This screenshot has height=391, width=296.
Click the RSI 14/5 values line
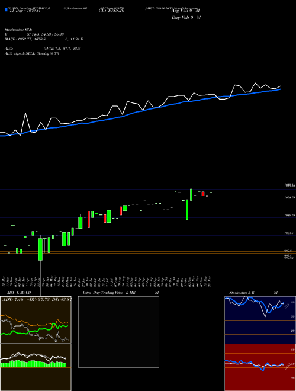point(34,34)
